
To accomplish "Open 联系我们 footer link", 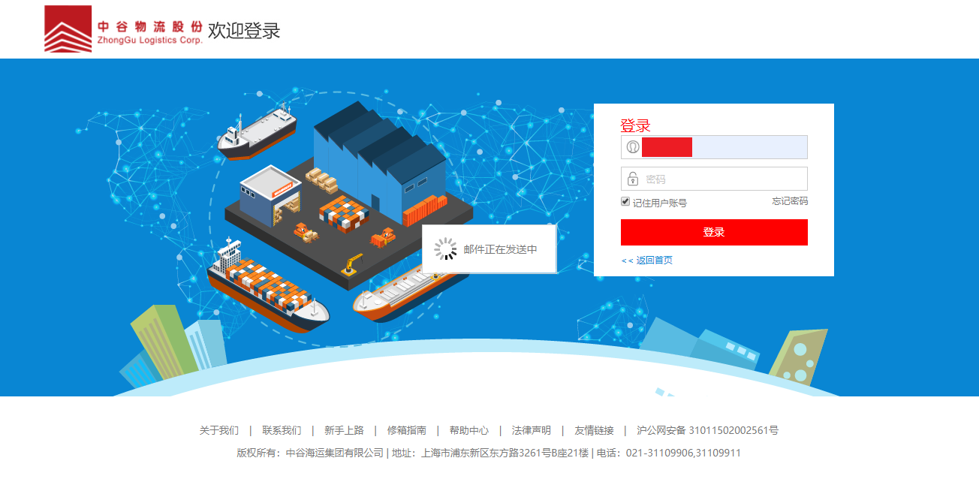I will coord(282,430).
